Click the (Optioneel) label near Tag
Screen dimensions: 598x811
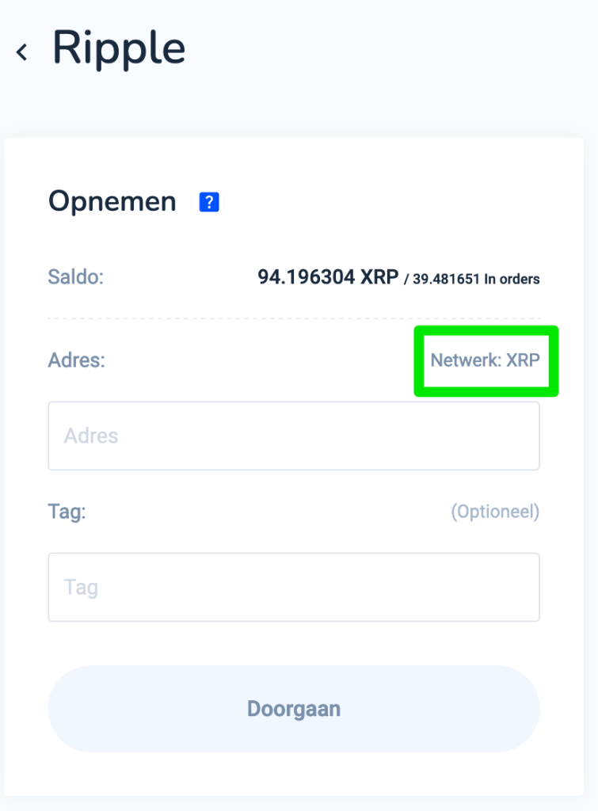point(496,512)
